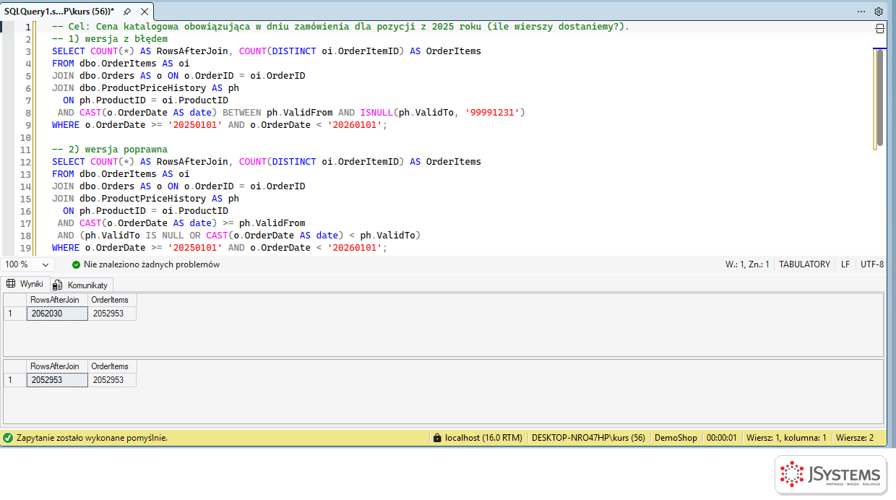Viewport: 896px width, 500px height.
Task: Close the SQLQuery1 query tab
Action: [143, 12]
